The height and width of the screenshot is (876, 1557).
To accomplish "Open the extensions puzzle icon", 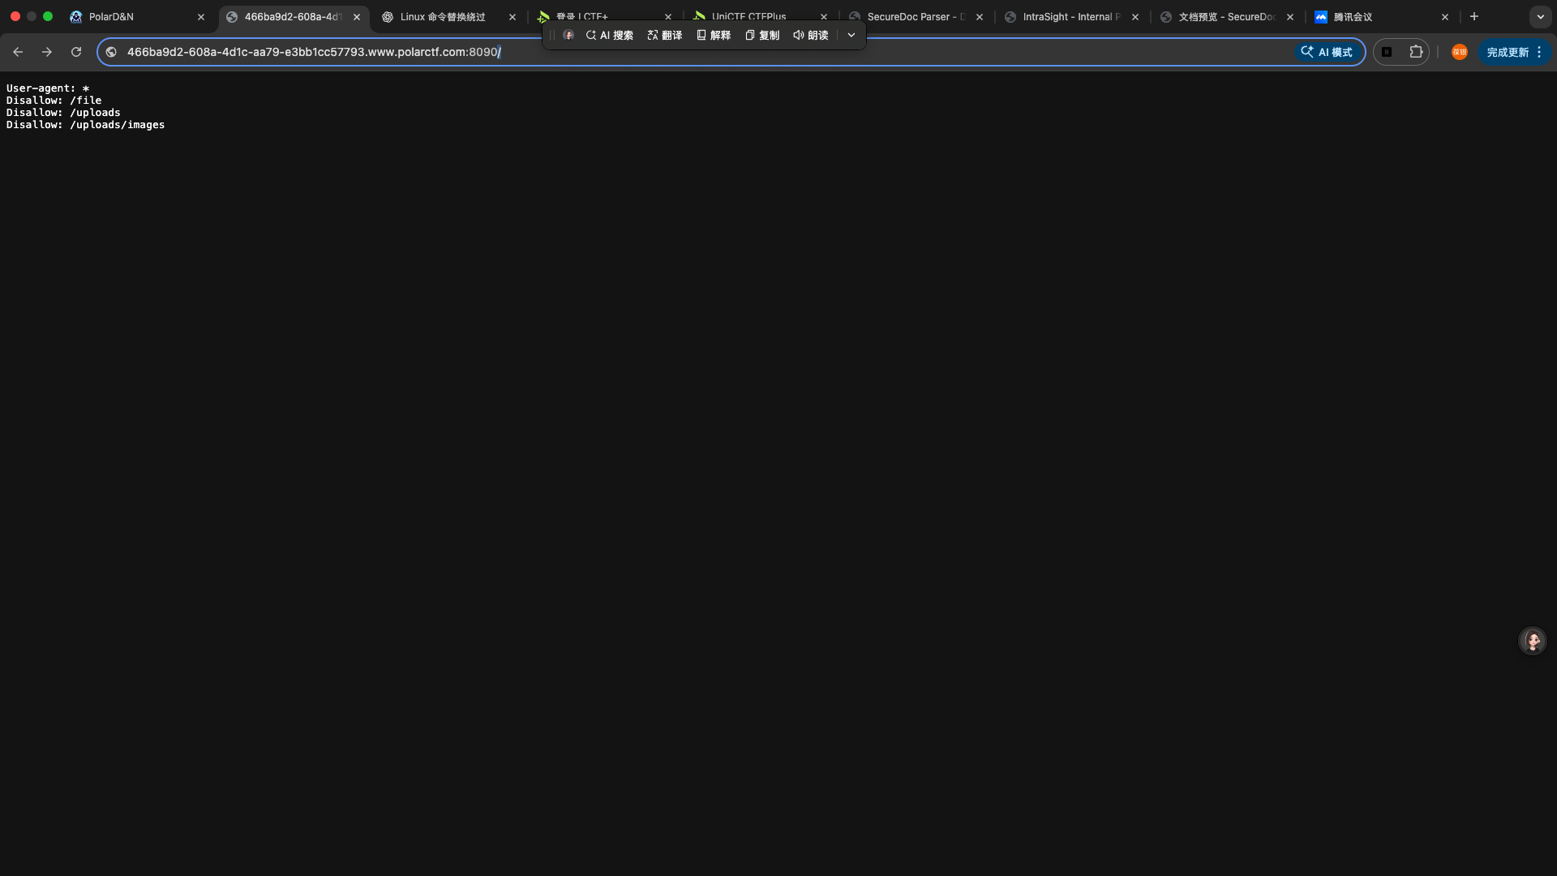I will (x=1416, y=52).
